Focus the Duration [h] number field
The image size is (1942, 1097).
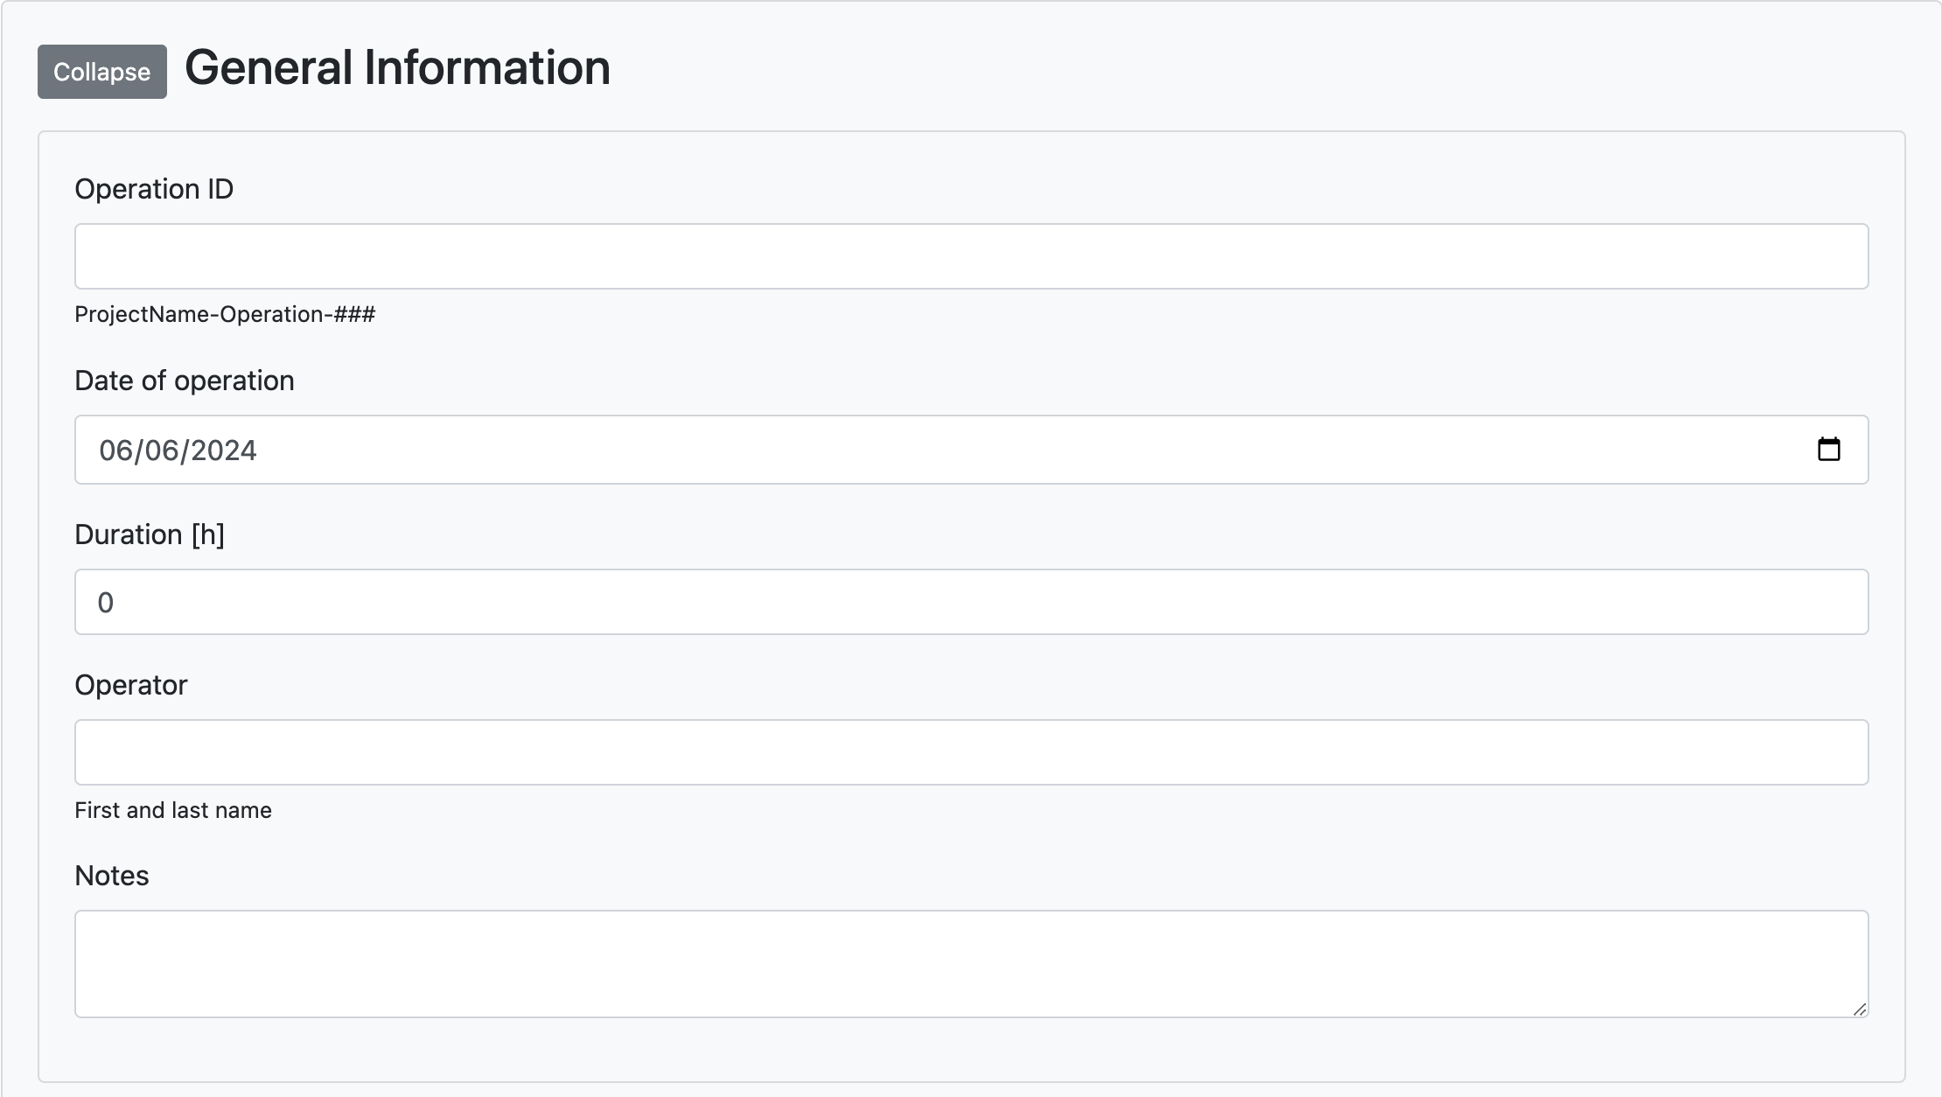pos(971,602)
